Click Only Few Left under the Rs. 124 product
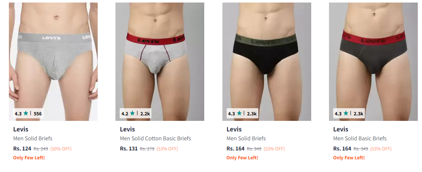The image size is (422, 172). (x=29, y=158)
